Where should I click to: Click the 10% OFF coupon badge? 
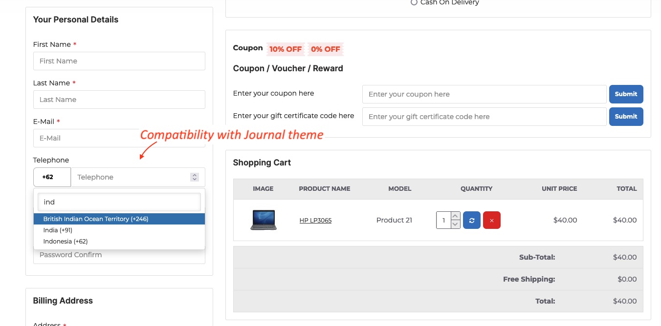click(x=285, y=49)
